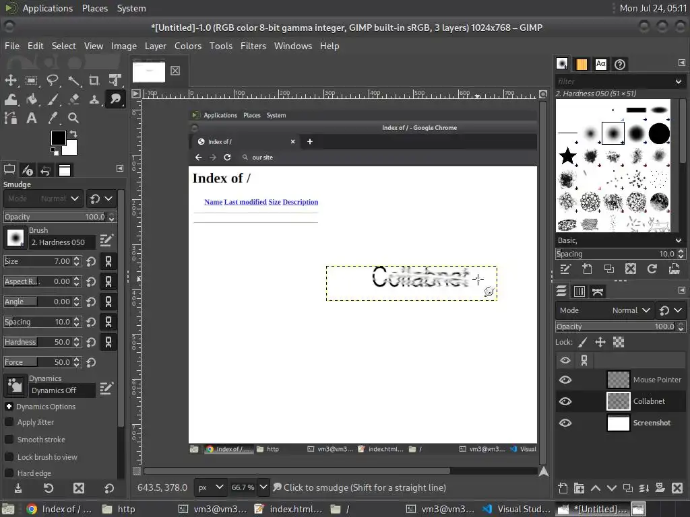
Task: Enable the Smooth stroke option
Action: click(x=9, y=440)
